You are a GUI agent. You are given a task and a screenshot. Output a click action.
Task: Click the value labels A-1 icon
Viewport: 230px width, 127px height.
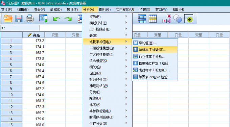tap(167, 19)
